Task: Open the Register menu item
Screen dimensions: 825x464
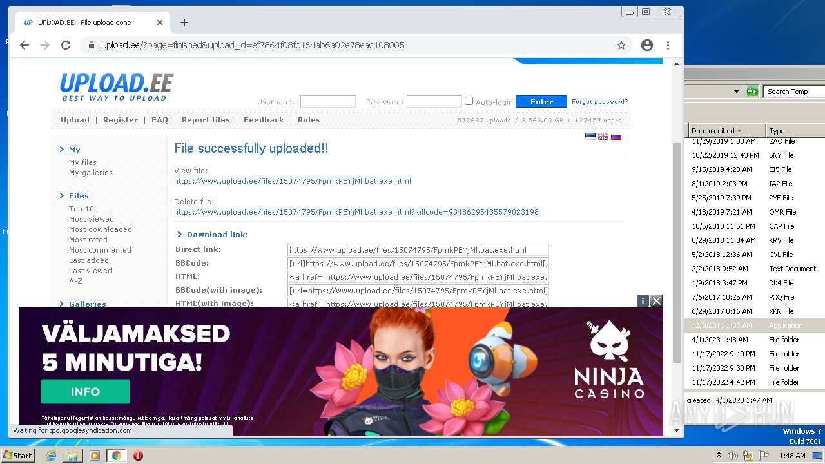Action: coord(121,120)
